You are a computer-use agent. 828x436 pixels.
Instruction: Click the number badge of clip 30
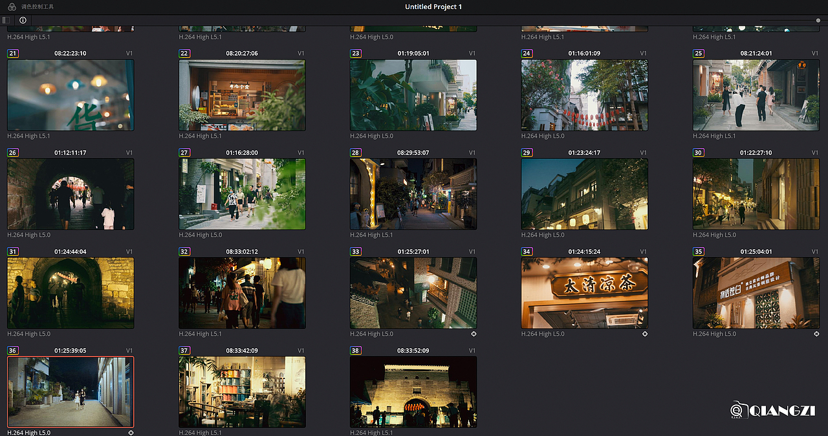699,153
